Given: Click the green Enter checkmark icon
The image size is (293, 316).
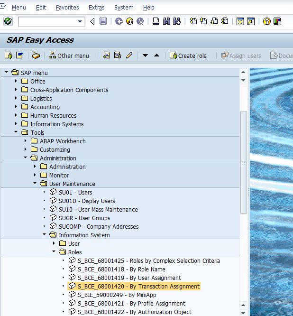Looking at the screenshot, I should click(8, 21).
